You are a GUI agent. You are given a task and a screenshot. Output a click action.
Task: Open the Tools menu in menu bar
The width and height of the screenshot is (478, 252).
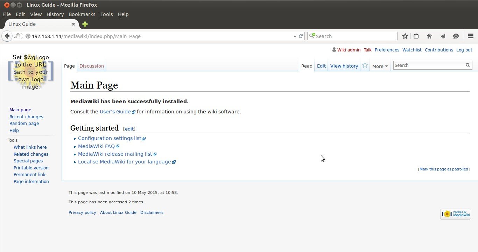click(x=106, y=14)
